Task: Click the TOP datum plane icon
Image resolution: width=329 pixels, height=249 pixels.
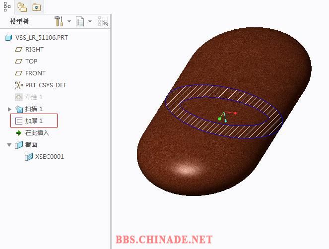Action: 19,61
